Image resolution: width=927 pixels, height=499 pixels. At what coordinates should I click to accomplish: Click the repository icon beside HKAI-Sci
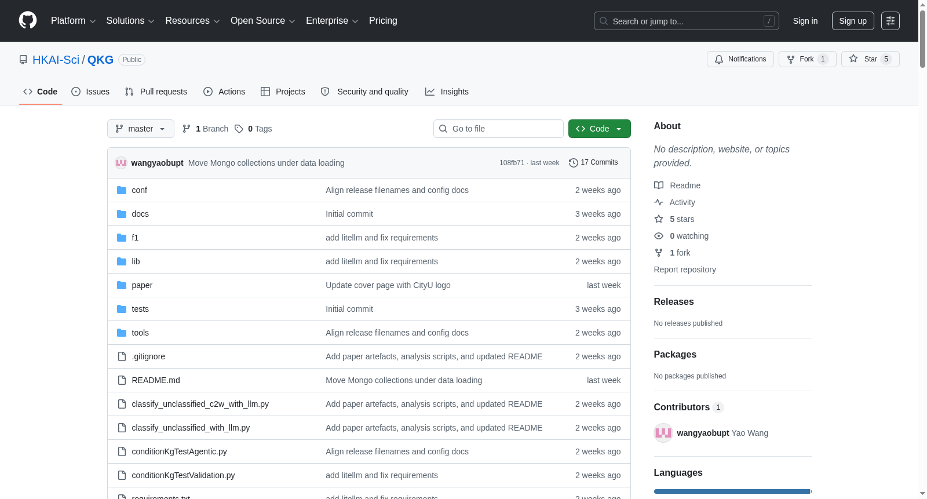coord(23,60)
